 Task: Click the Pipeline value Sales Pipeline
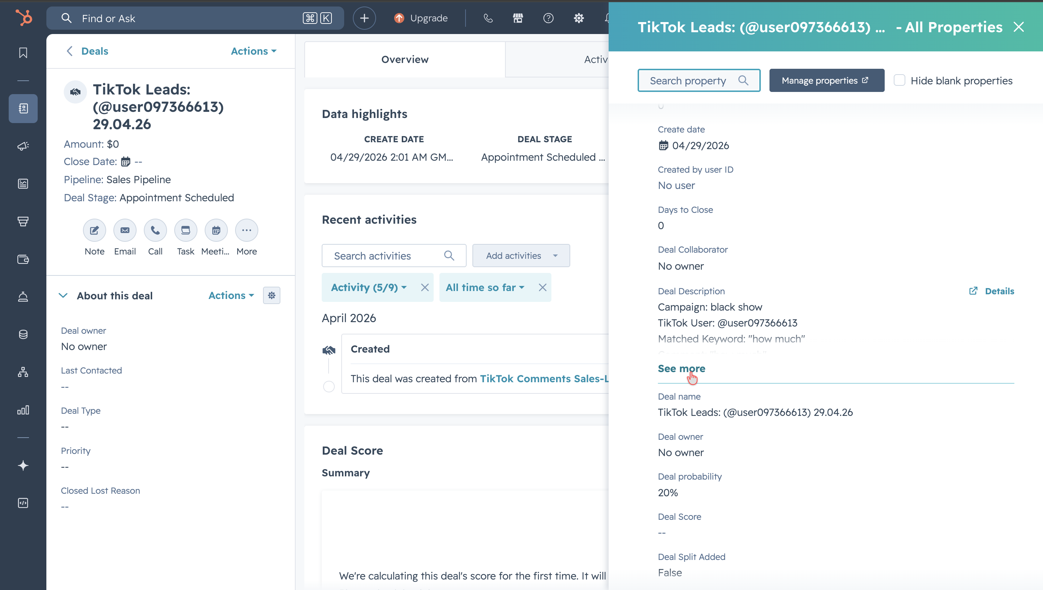(x=138, y=180)
